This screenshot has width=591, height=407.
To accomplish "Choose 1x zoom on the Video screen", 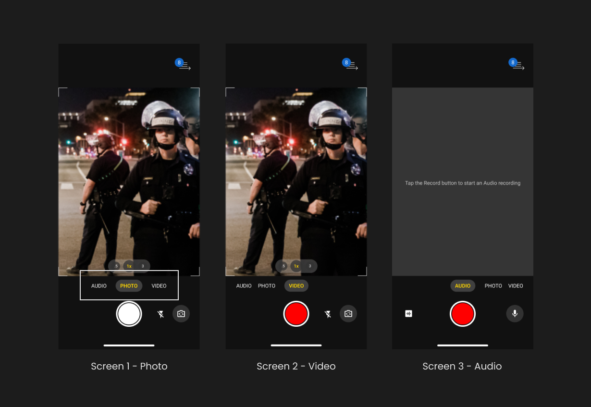I will click(296, 266).
